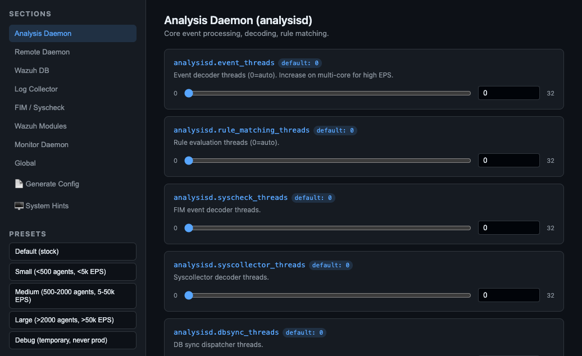Select the Monitor Daemon section
Viewport: 582px width, 356px height.
point(73,145)
